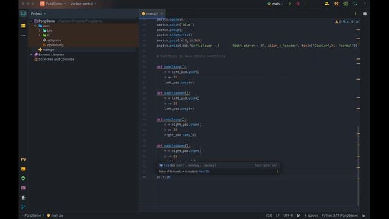Viewport: 389px width, 219px height.
Task: Open the pink Terminal tool window icon
Action: pyautogui.click(x=23, y=188)
